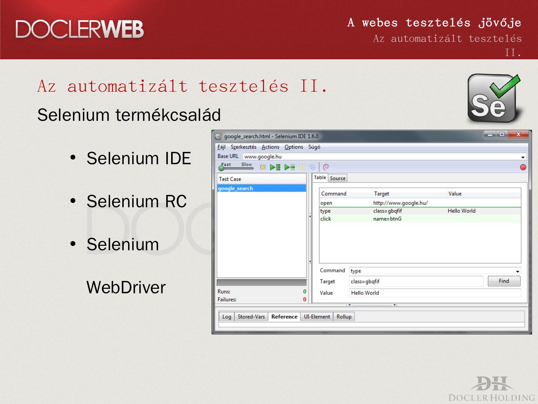
Task: Click the 'Selenium termékcsalád' subtitle
Action: coord(129,115)
